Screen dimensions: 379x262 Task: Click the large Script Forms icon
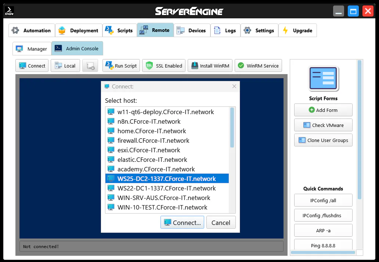point(323,79)
